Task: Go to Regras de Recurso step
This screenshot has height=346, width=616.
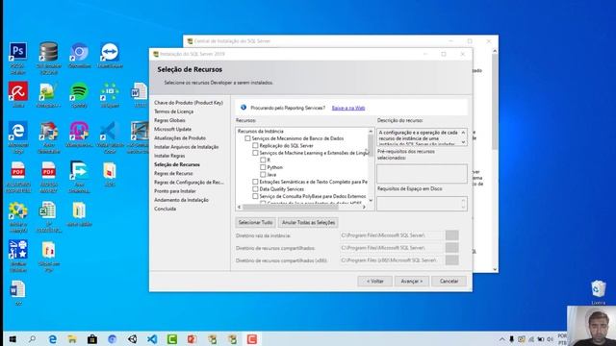Action: pos(173,173)
